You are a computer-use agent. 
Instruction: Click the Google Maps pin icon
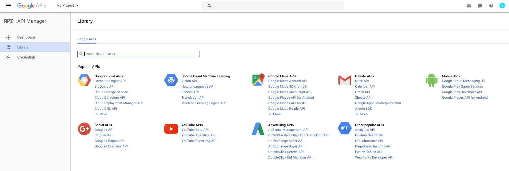[258, 80]
